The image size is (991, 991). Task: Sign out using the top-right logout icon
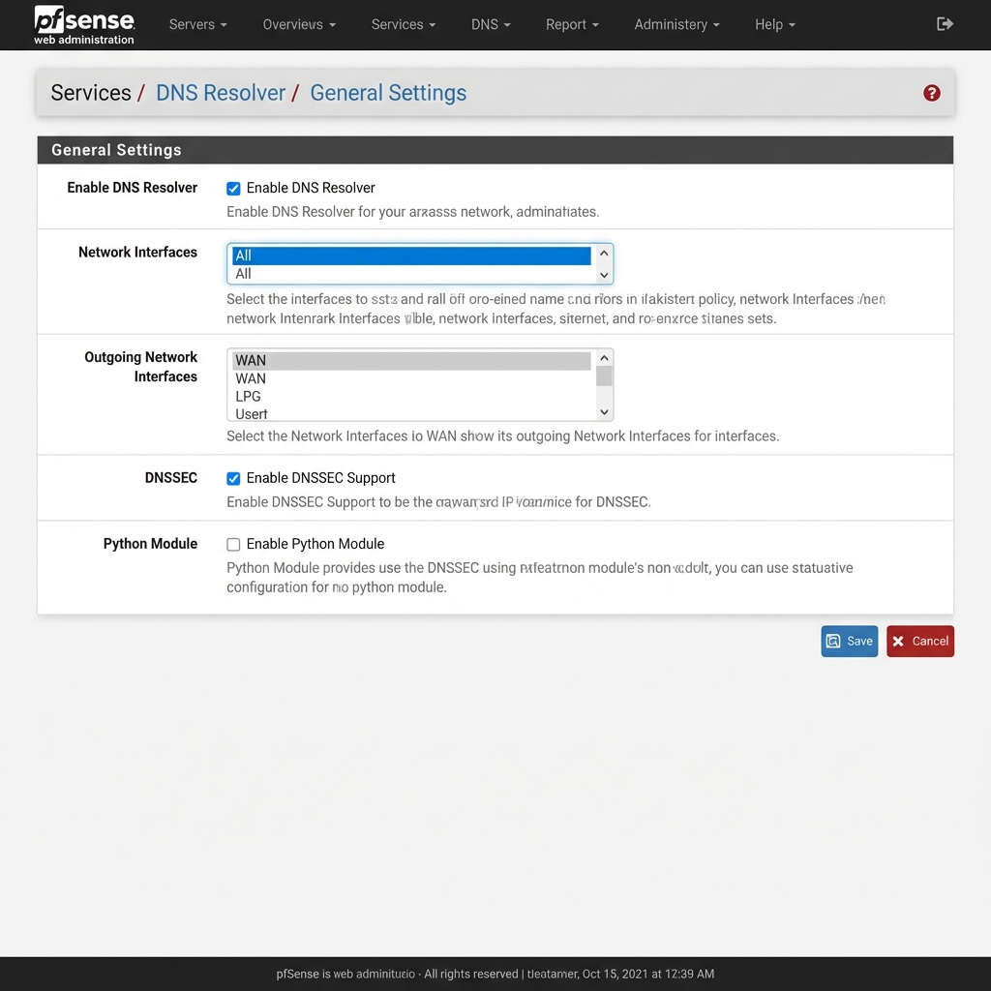pos(944,23)
